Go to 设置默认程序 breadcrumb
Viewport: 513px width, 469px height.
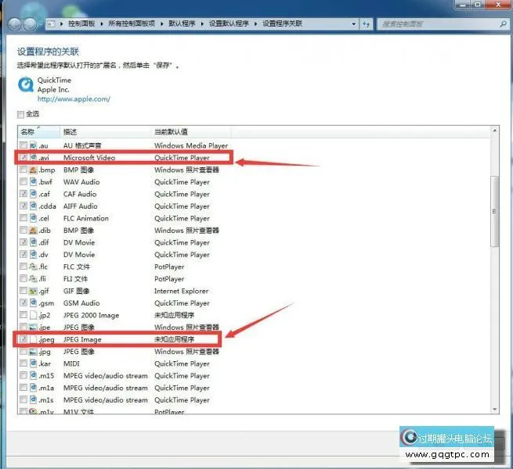(x=229, y=23)
